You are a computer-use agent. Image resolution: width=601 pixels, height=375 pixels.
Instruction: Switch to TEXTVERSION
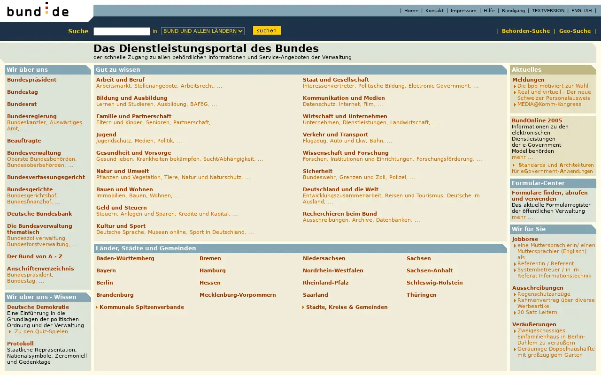pyautogui.click(x=548, y=11)
